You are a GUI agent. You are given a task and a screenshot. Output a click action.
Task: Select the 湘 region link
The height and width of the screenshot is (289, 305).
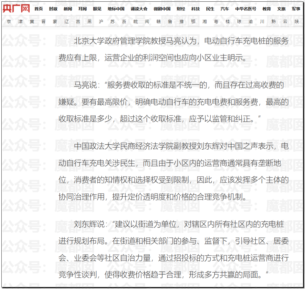(205, 21)
